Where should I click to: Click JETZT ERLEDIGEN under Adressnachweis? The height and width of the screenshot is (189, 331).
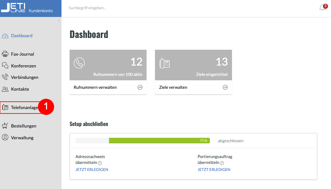coord(92,169)
